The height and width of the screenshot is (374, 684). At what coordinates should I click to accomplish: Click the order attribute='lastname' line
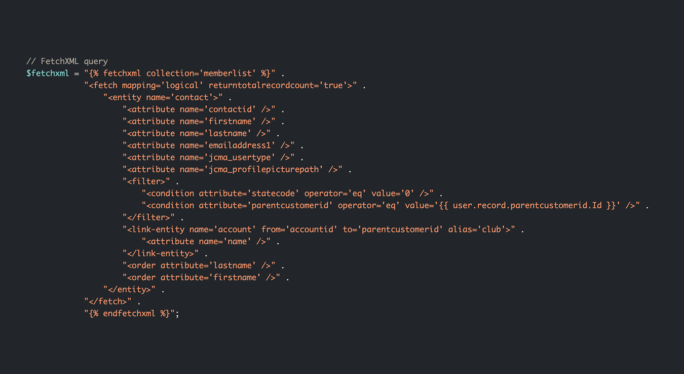pos(199,266)
